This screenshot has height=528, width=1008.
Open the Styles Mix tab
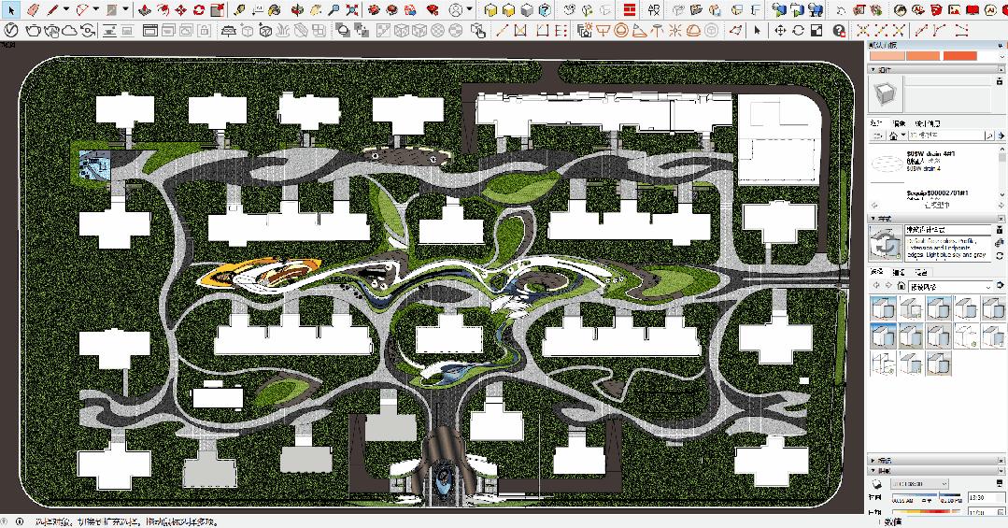coord(921,272)
